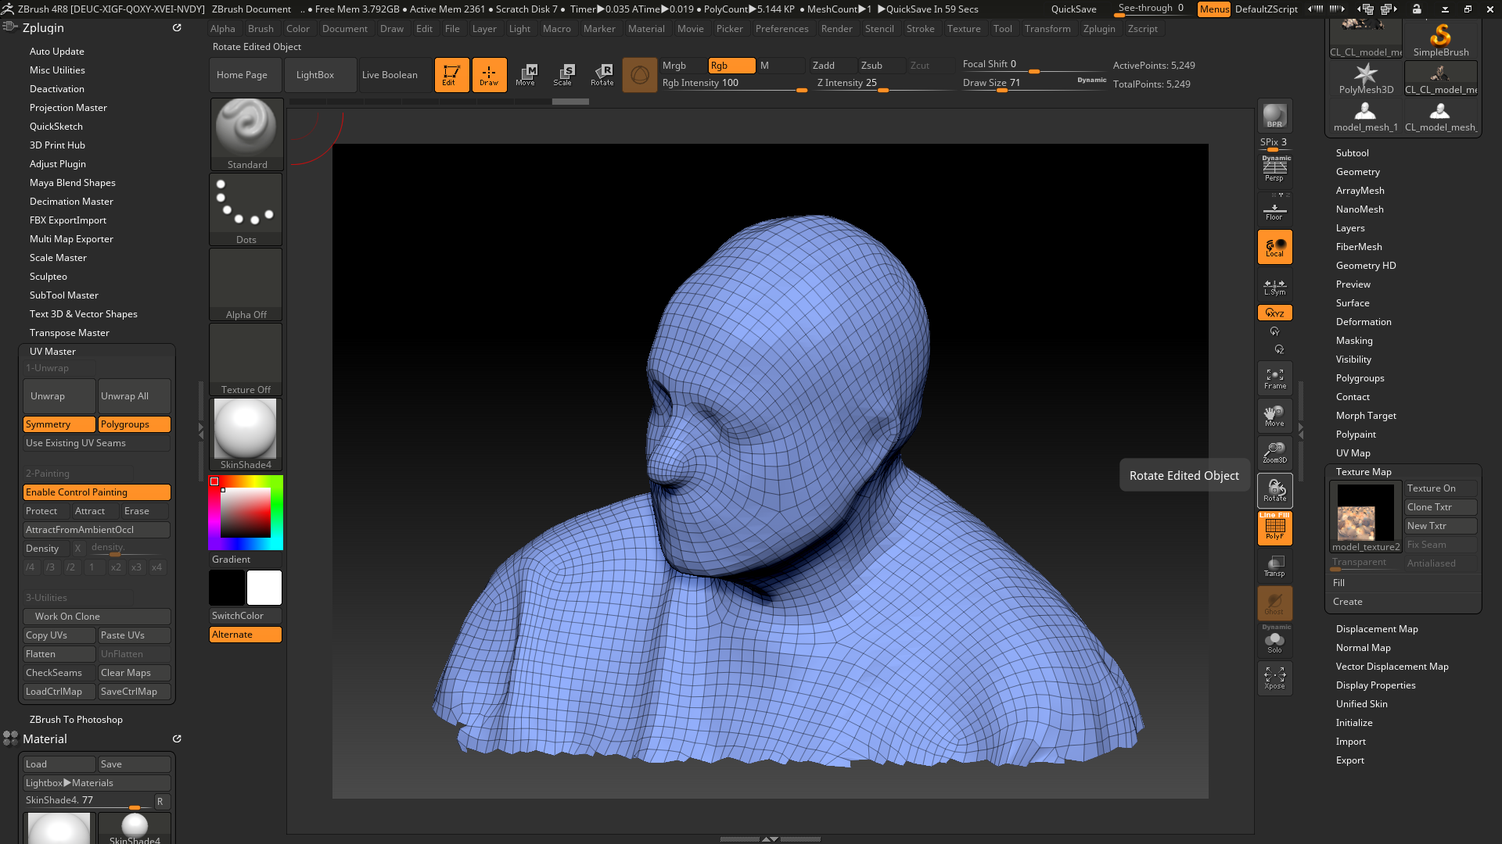Toggle Enable Control Painting
The height and width of the screenshot is (844, 1502).
97,492
